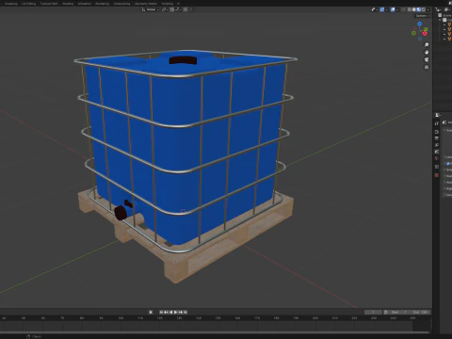The image size is (452, 339).
Task: Click red X axis on navigation gizmo
Action: [425, 34]
